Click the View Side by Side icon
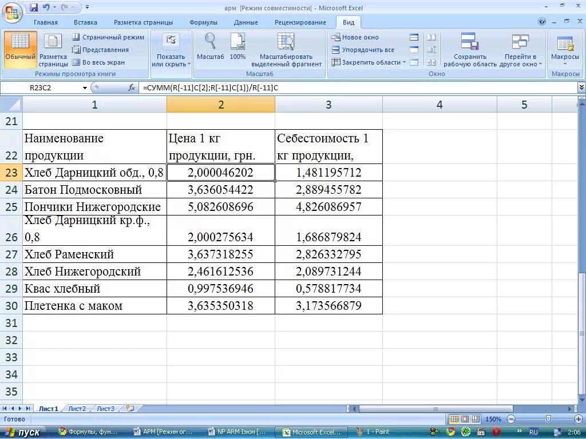Screen dimensions: 586x439 click(x=431, y=37)
